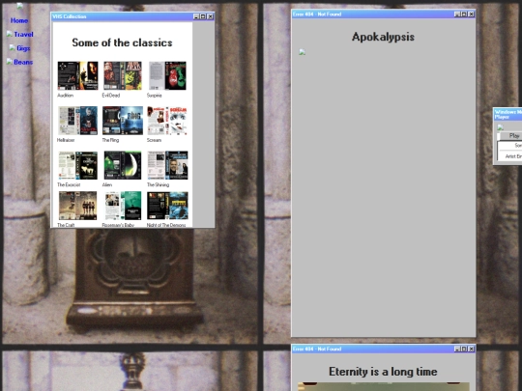The width and height of the screenshot is (522, 391).
Task: Click the broken image in Windows Media Player
Action: (501, 127)
